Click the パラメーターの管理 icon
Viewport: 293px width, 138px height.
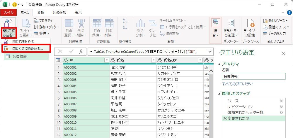(231, 23)
